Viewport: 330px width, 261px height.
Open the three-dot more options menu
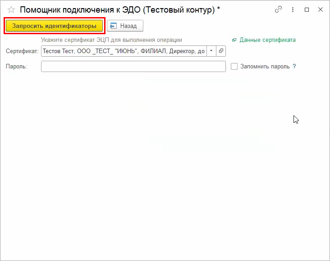point(293,9)
